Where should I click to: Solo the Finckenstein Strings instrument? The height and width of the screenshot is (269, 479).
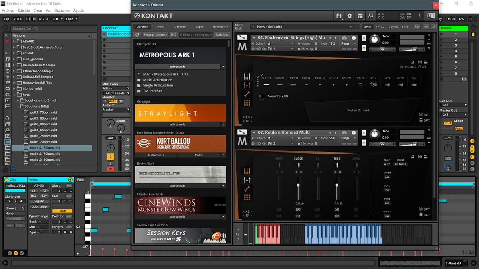(364, 38)
